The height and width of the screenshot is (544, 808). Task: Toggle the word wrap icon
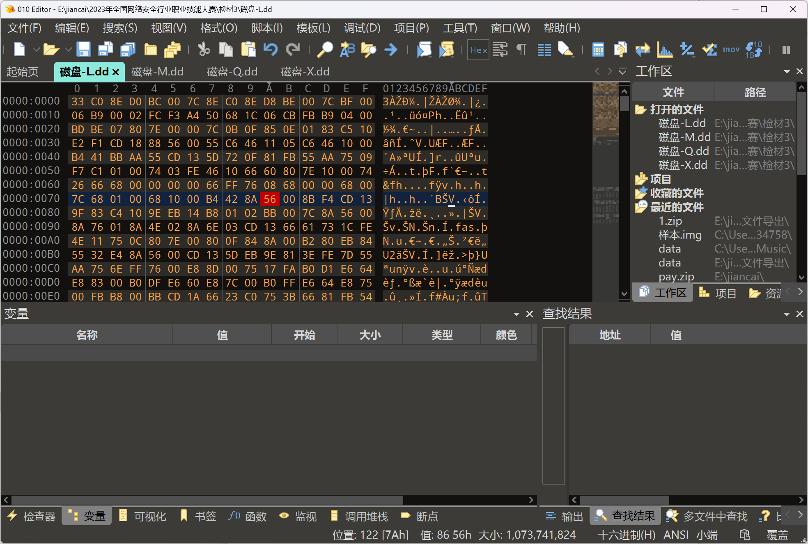[x=500, y=50]
